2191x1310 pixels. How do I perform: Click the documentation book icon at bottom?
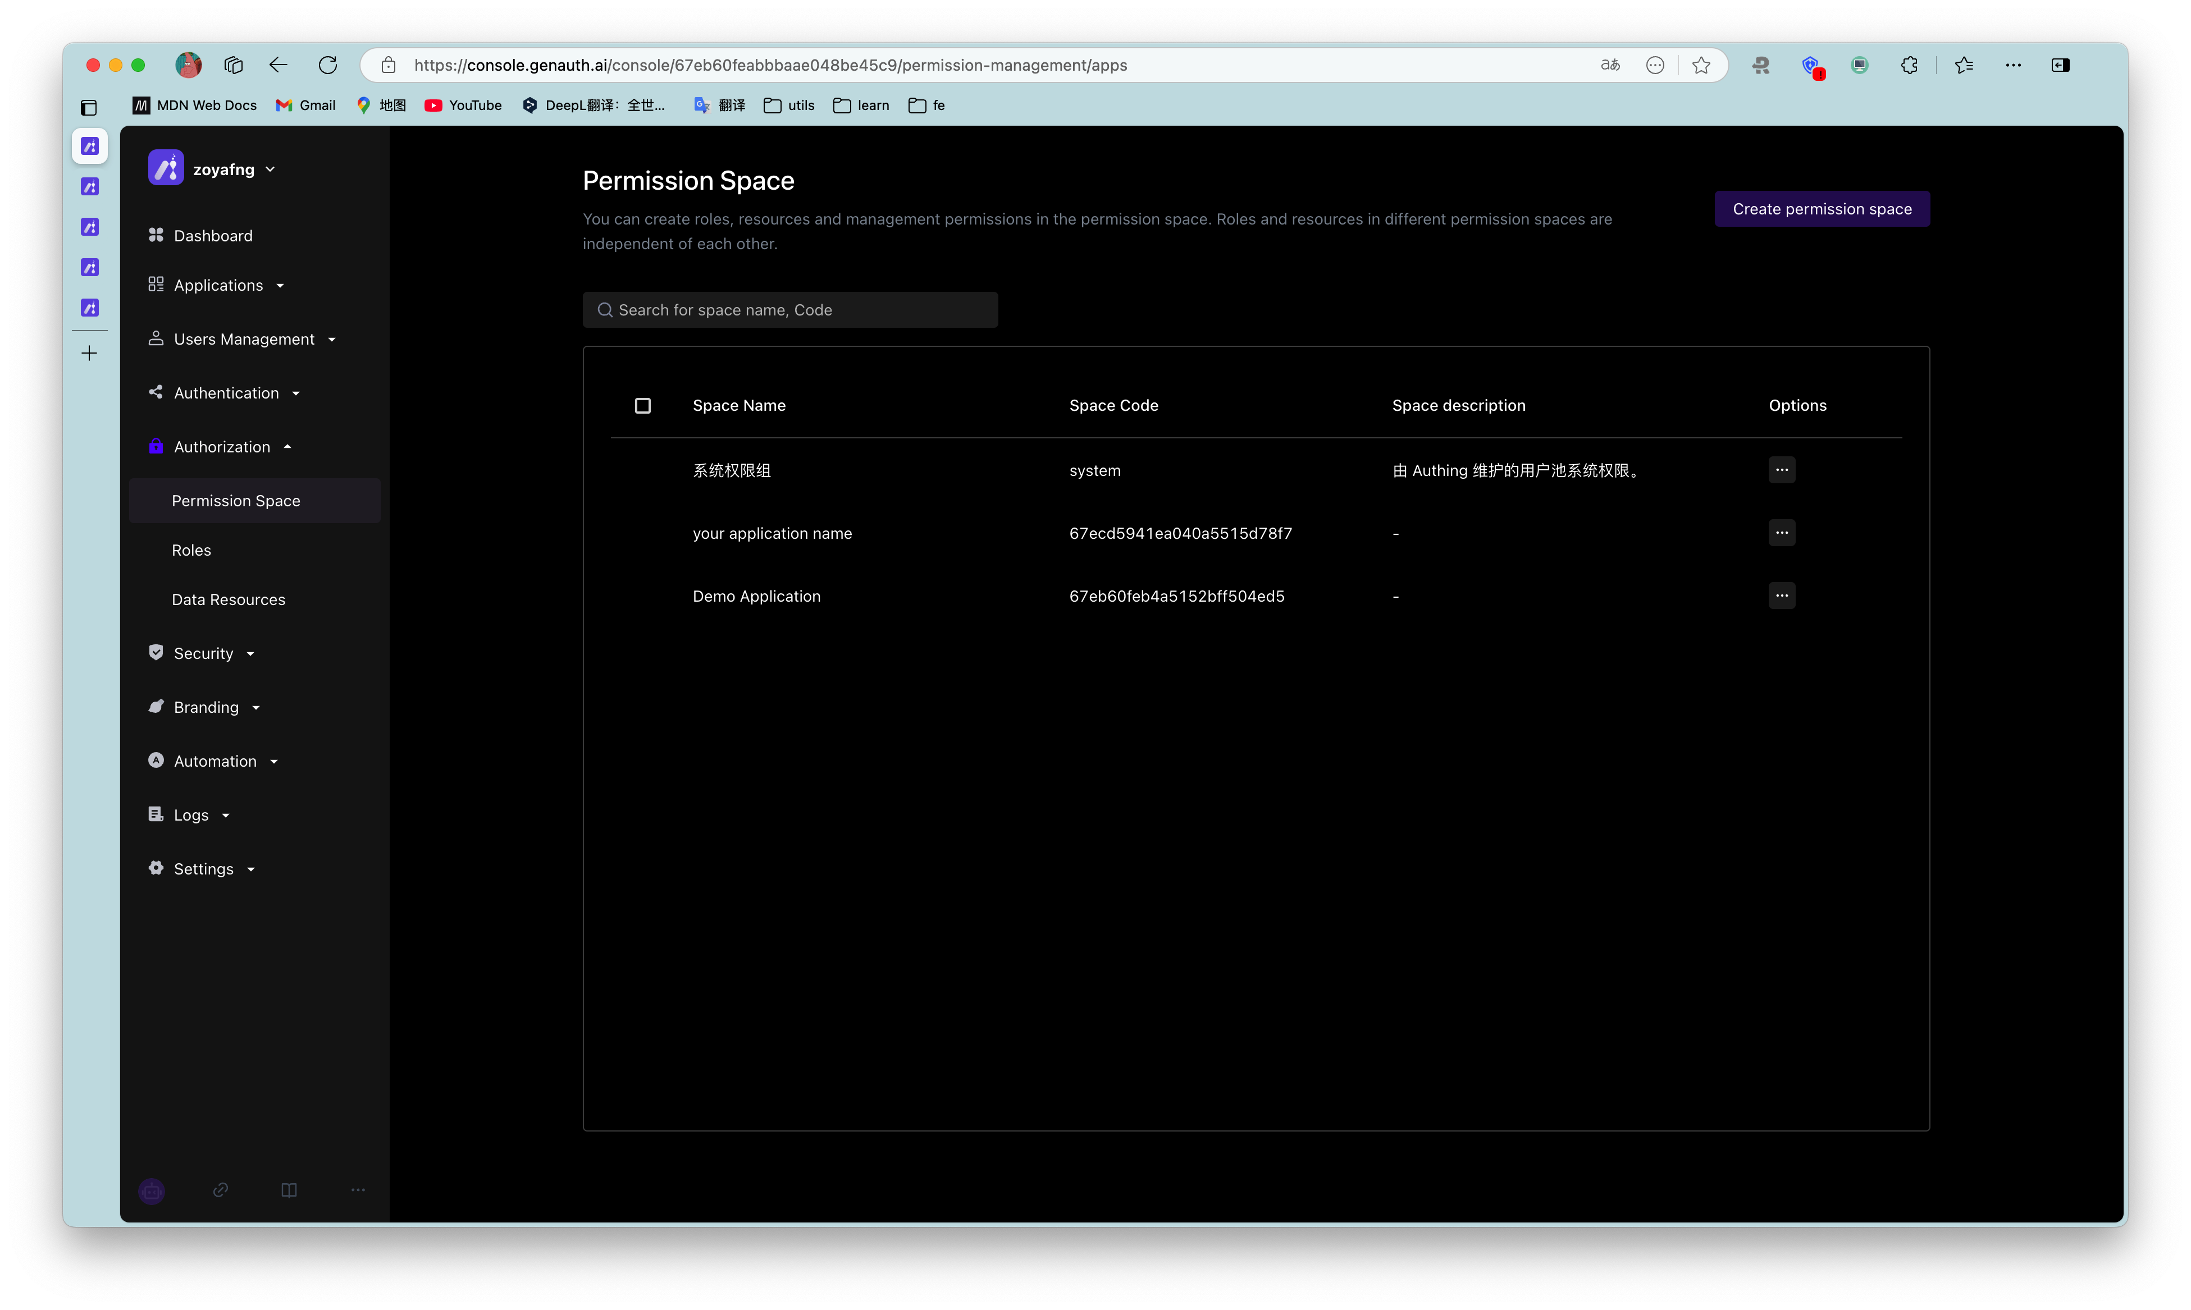click(x=289, y=1190)
